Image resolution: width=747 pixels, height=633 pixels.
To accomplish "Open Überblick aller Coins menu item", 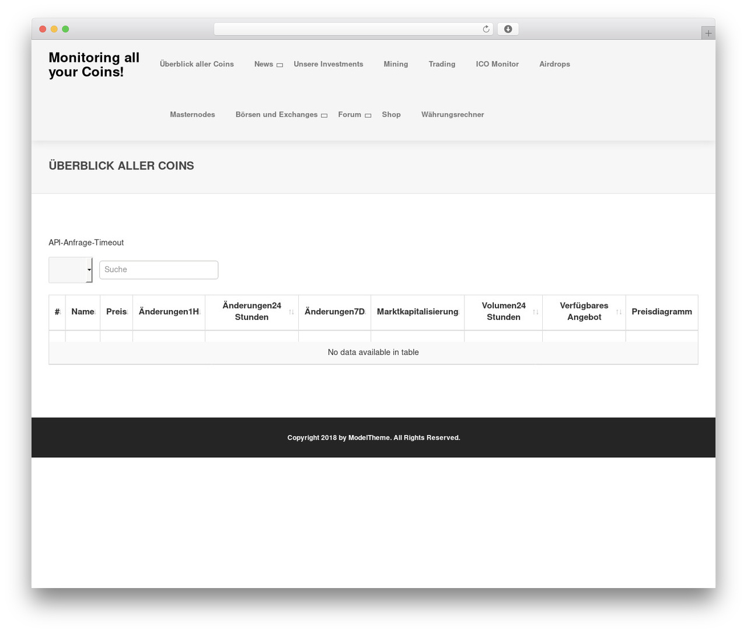I will coord(197,64).
